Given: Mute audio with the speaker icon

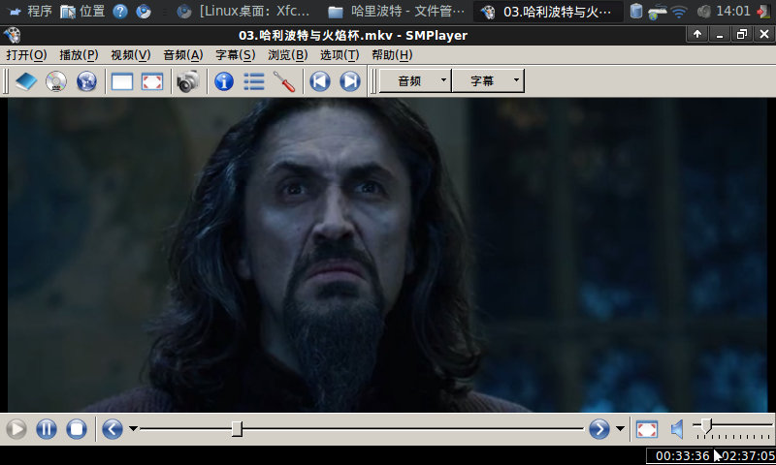Looking at the screenshot, I should (x=677, y=429).
